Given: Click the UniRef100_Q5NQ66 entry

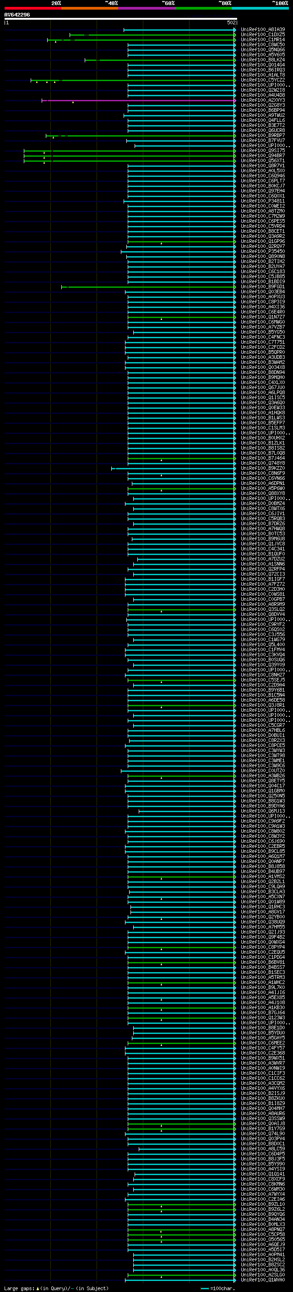Looking at the screenshot, I should coord(262,49).
